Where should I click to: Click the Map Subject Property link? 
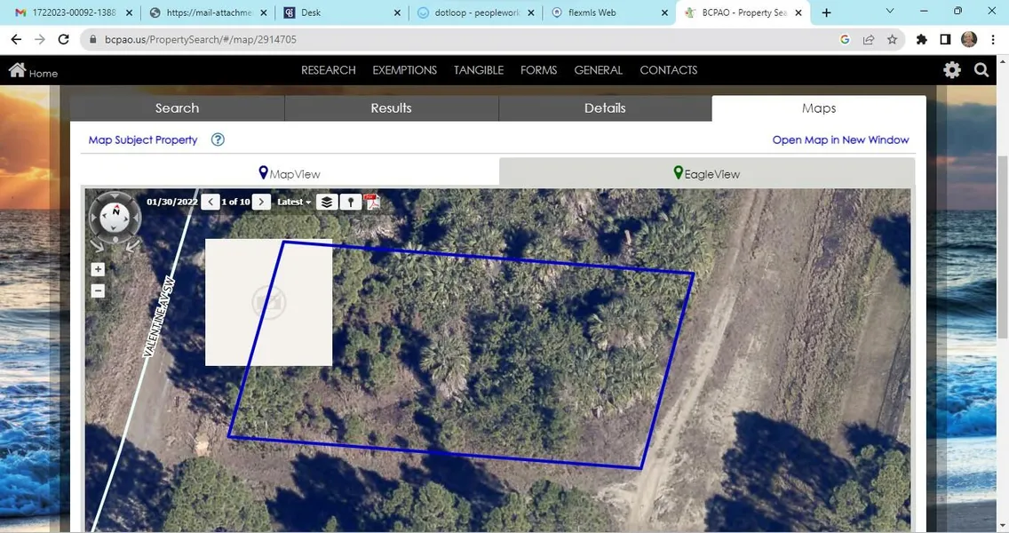point(143,139)
